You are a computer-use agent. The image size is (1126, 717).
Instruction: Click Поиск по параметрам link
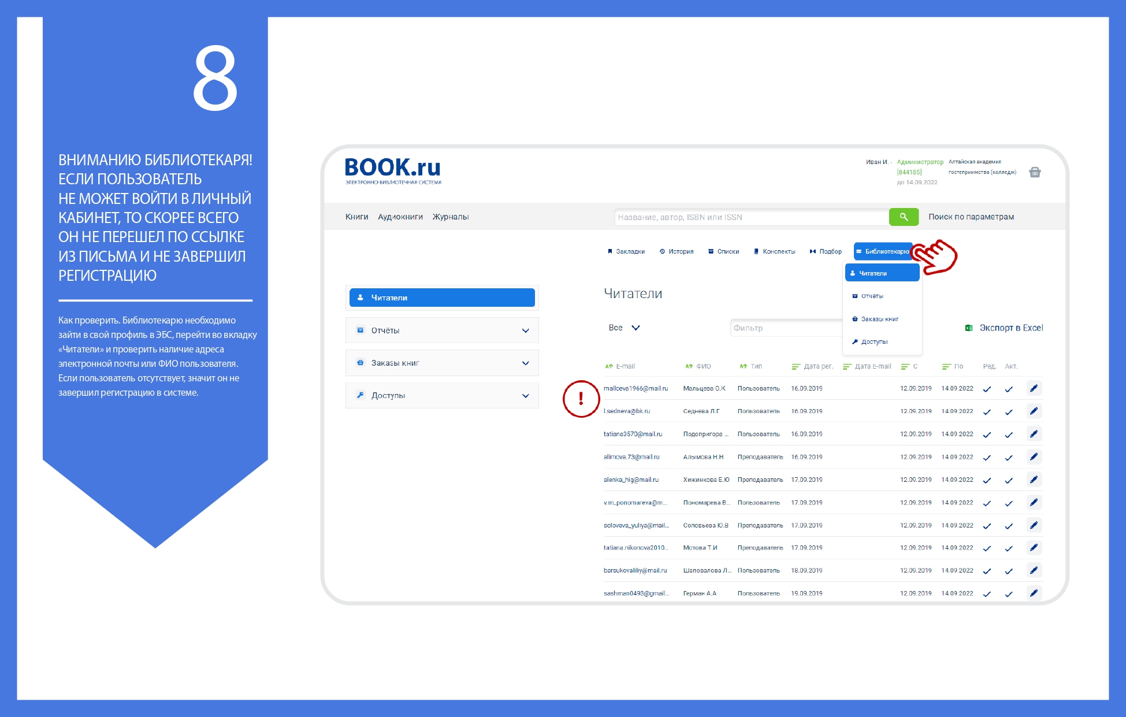971,217
